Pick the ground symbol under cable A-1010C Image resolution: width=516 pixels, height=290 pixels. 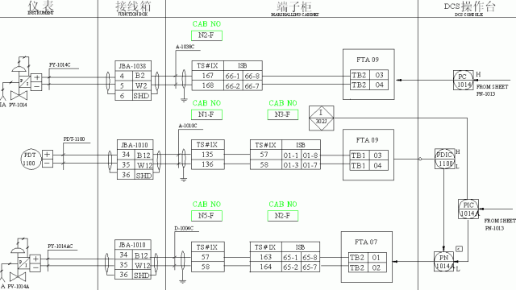click(183, 179)
